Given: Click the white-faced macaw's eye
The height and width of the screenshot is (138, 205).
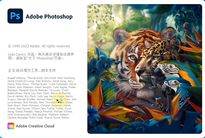Looking at the screenshot, I should 171,67.
